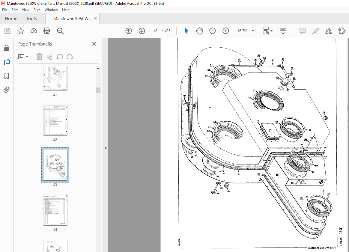349x252 pixels.
Task: Activate the Selection arrow tool
Action: pos(186,31)
